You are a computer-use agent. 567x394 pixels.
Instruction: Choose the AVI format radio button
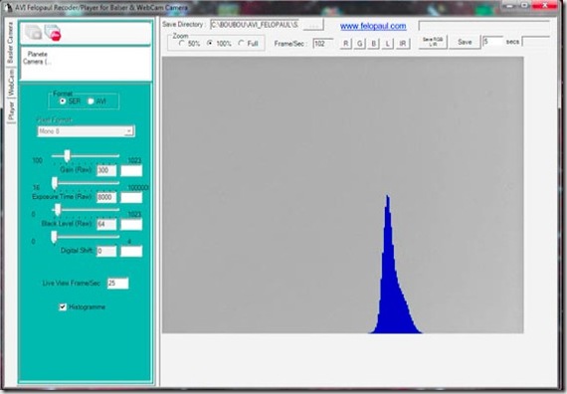click(91, 101)
